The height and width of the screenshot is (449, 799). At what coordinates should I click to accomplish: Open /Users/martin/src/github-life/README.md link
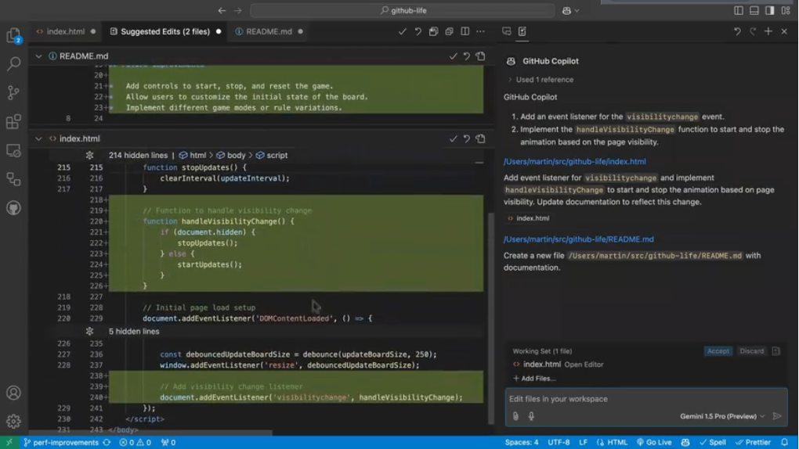[578, 239]
